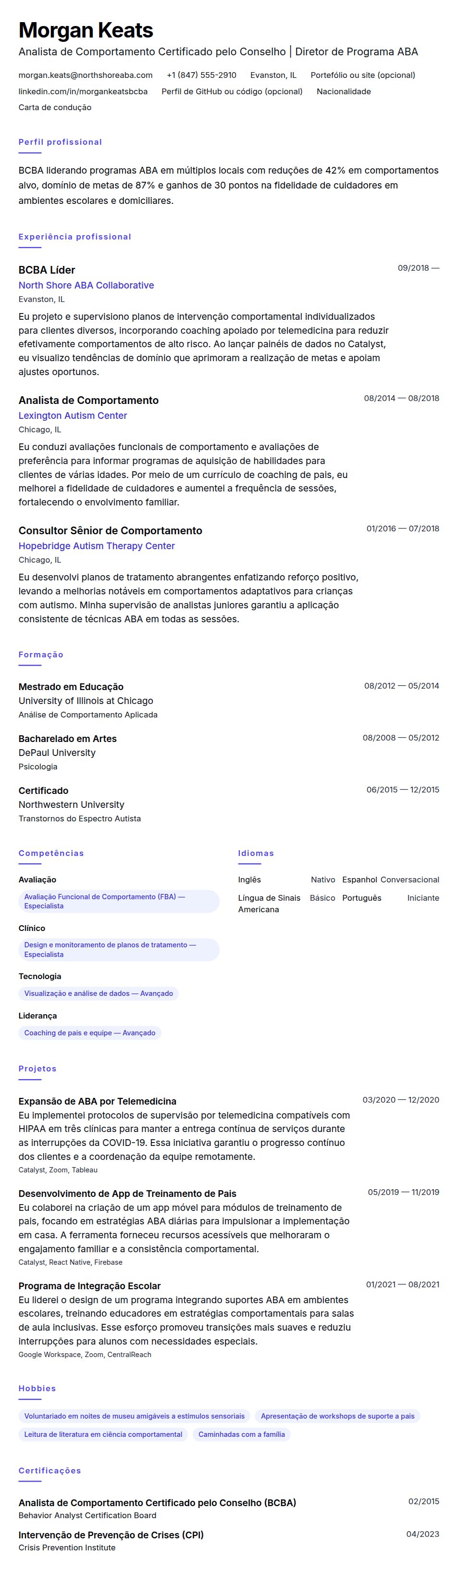Click the phone number +1 (847) 555-2910
This screenshot has height=1572, width=458.
201,75
